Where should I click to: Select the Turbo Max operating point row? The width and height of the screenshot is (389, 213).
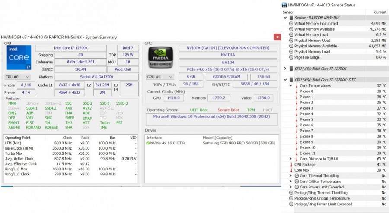click(x=71, y=153)
